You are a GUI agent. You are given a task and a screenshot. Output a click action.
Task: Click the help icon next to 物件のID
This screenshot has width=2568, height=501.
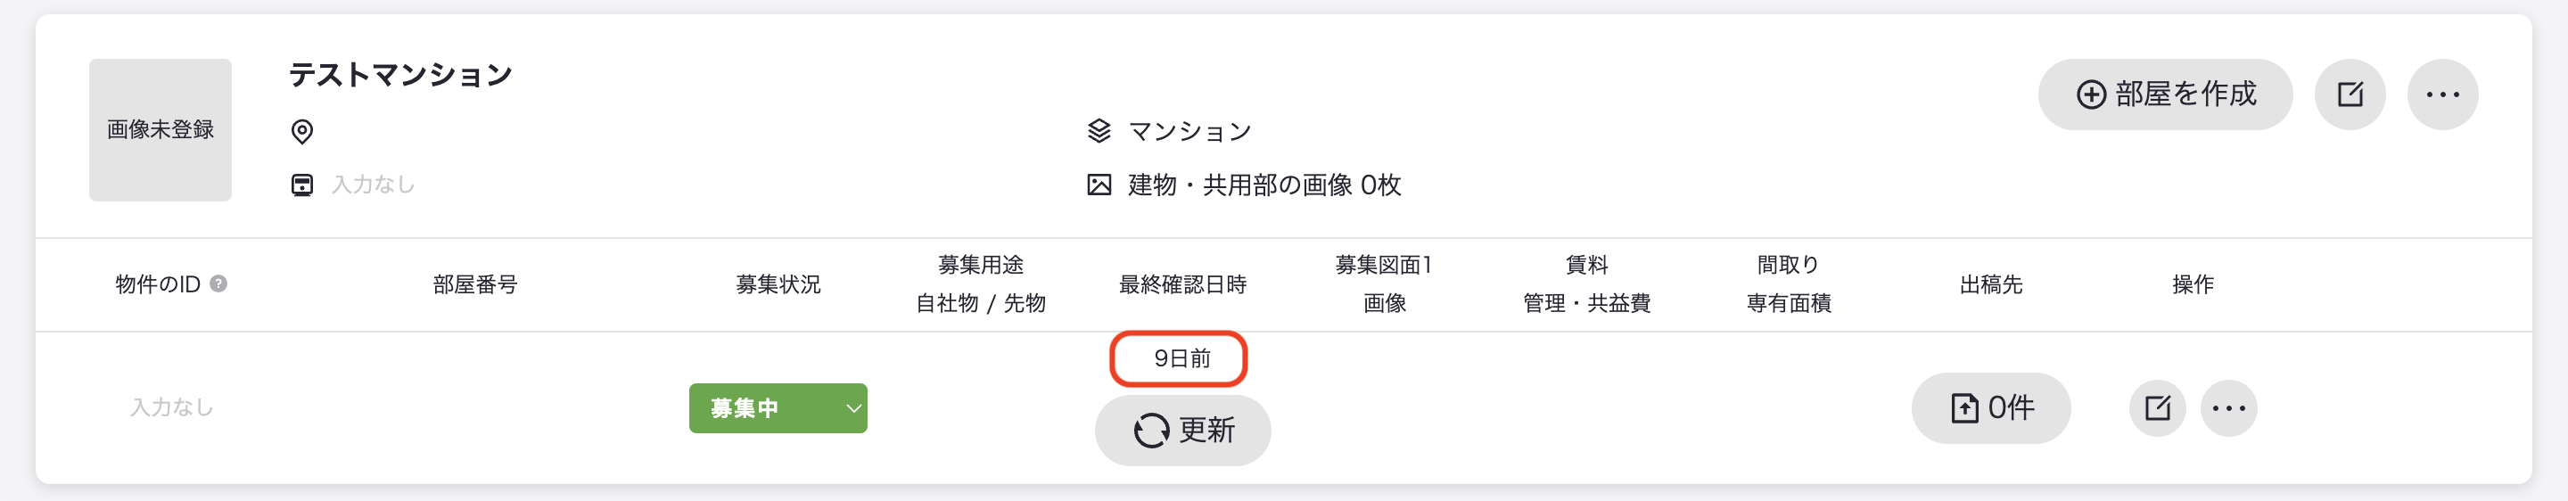(218, 283)
